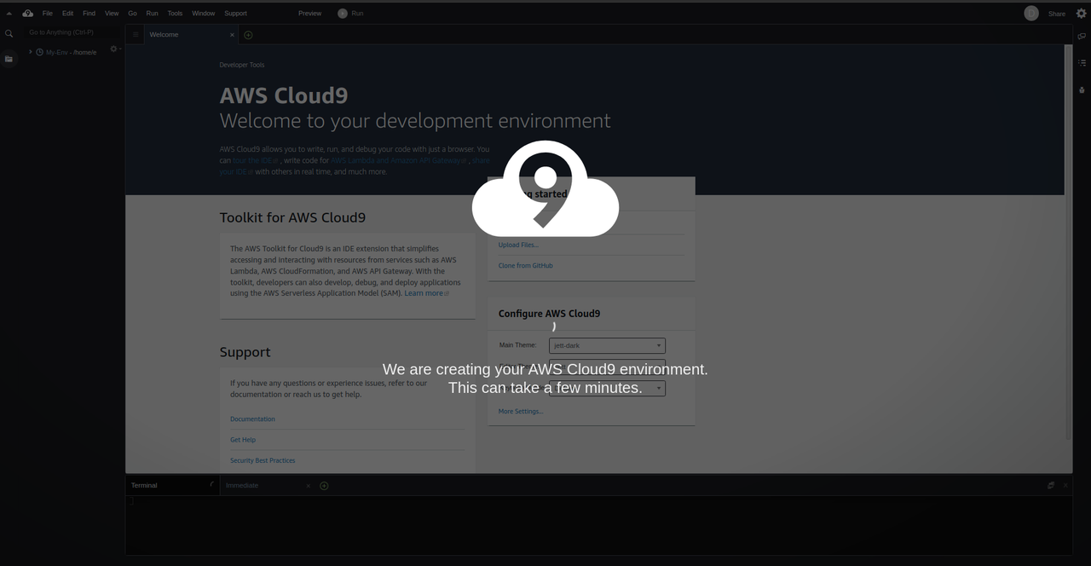Add a new console tab with the plus icon
The width and height of the screenshot is (1091, 566).
[324, 486]
